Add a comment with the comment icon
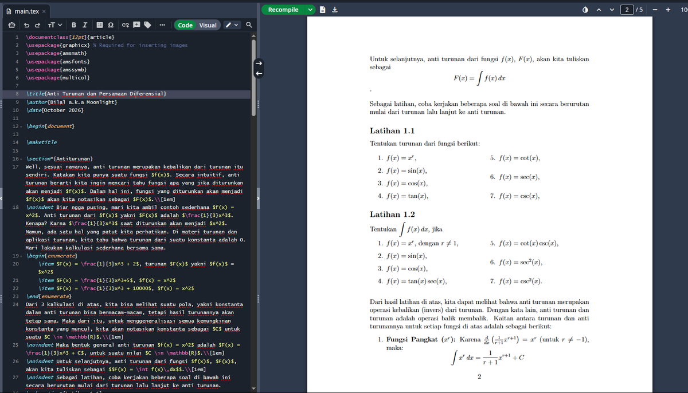 coord(136,25)
